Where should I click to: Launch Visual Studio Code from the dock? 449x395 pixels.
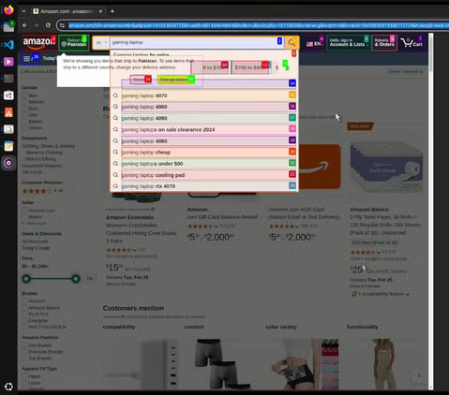(x=8, y=45)
